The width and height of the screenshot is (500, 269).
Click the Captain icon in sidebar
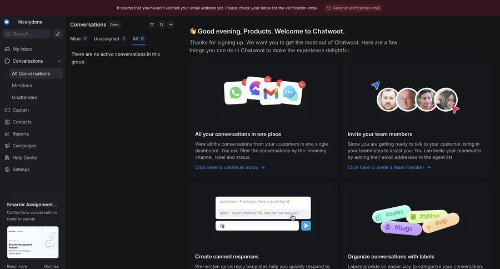click(x=7, y=110)
